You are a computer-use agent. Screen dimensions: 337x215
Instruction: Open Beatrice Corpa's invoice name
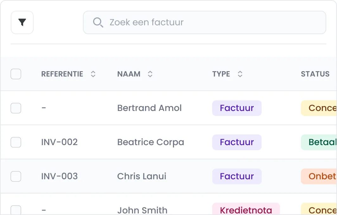(150, 142)
